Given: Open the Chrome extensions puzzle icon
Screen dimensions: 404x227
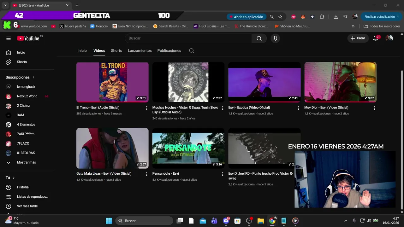Looking at the screenshot, I should (x=322, y=17).
